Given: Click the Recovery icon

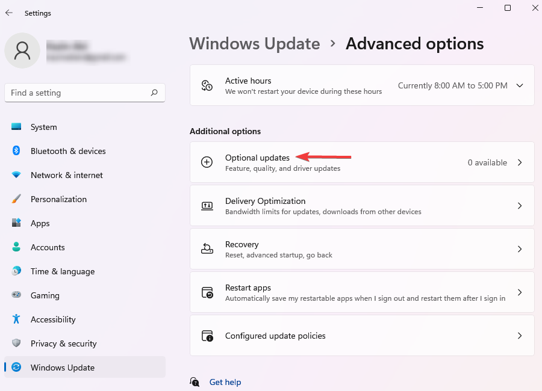Looking at the screenshot, I should [207, 248].
